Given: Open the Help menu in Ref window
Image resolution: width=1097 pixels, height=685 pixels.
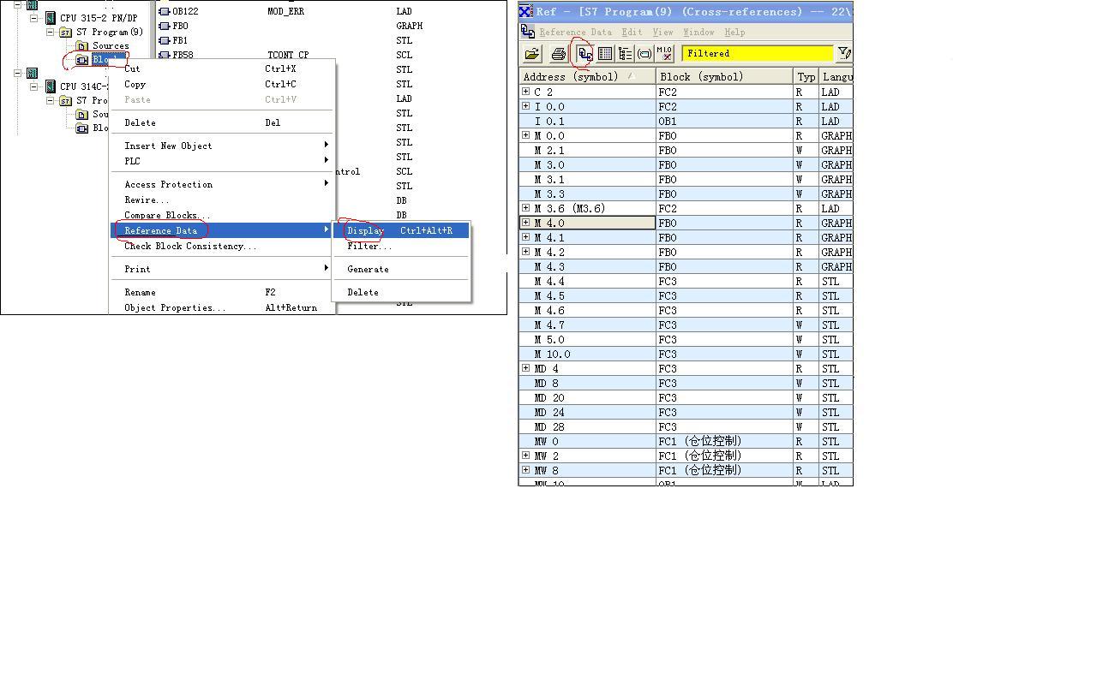Looking at the screenshot, I should pos(734,33).
